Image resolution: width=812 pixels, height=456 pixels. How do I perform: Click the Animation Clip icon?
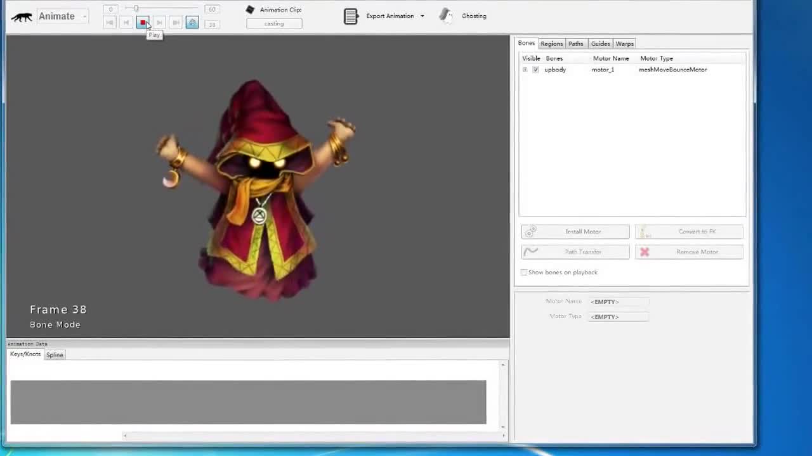[x=250, y=9]
